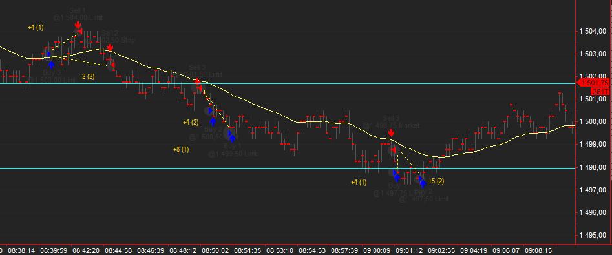Click the 09:06:07 time axis label
This screenshot has height=255, width=612.
point(506,250)
